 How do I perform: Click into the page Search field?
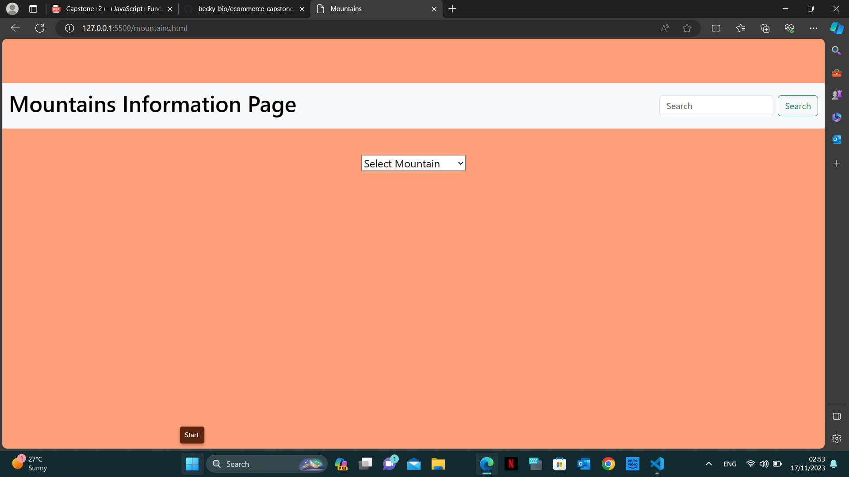[715, 106]
